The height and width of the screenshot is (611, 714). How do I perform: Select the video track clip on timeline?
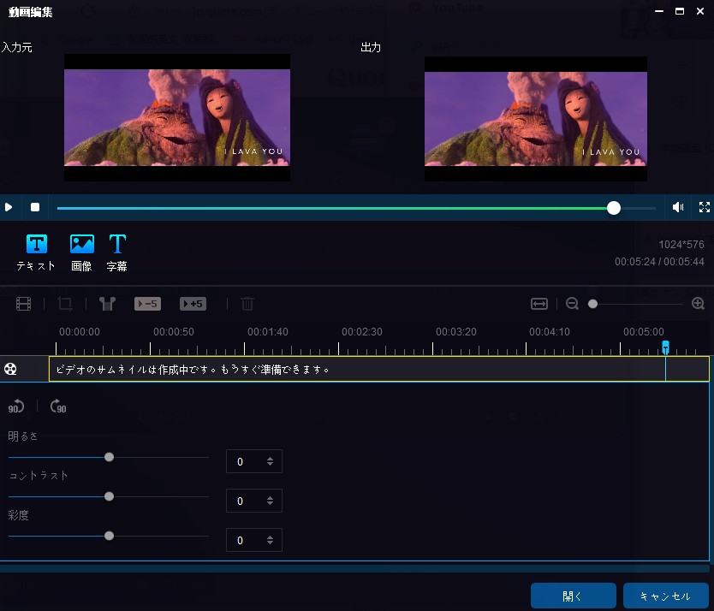379,369
